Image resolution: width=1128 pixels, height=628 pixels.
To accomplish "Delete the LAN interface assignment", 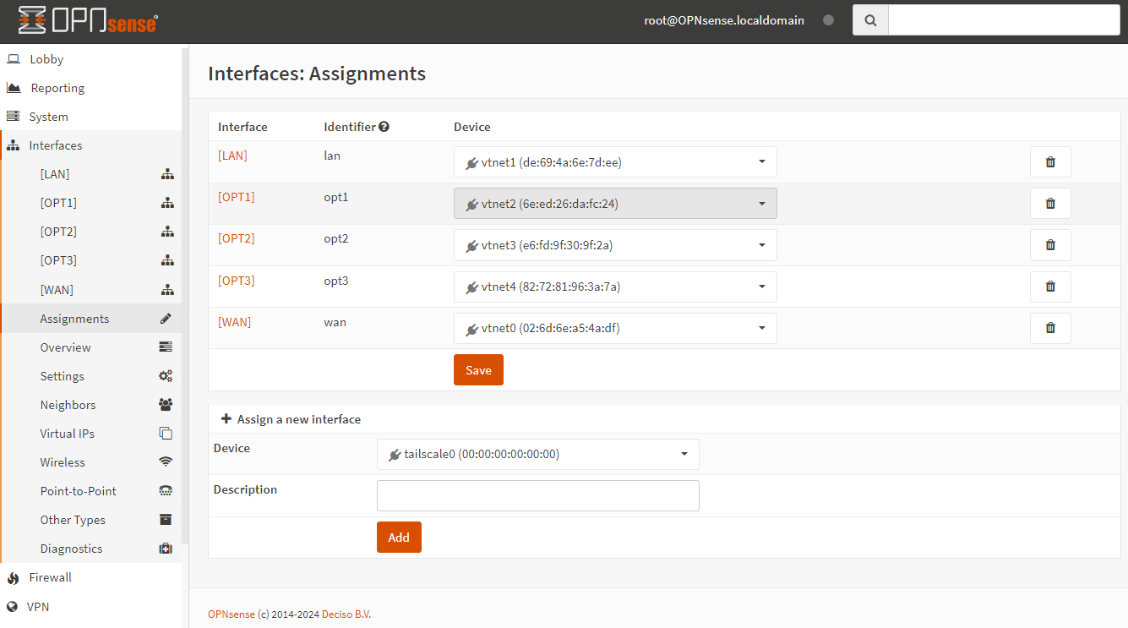I will tap(1050, 161).
